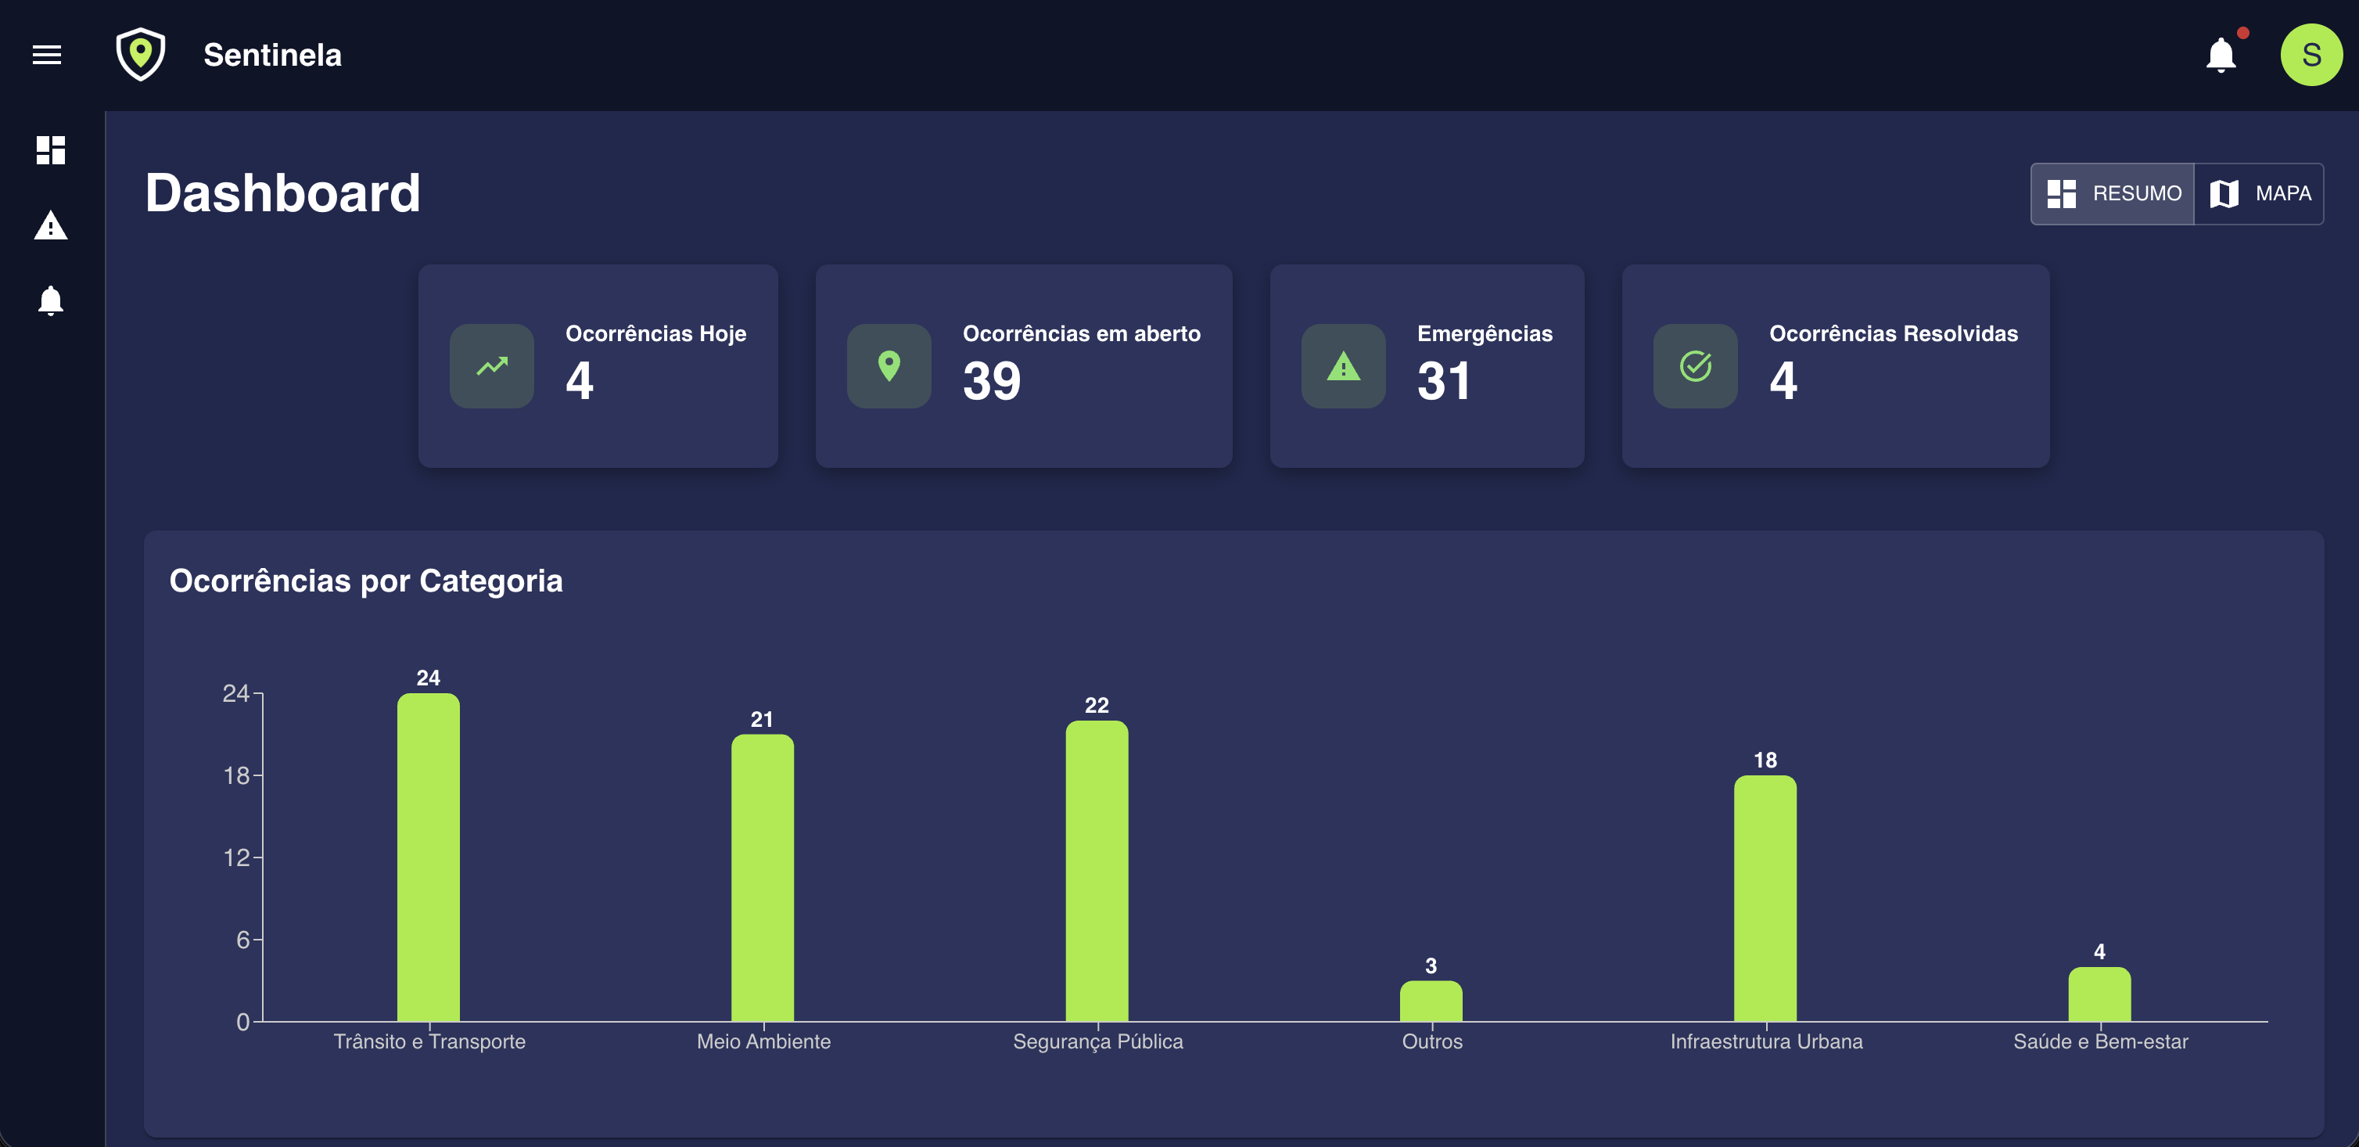Screen dimensions: 2359x1147
Task: Open the warning triangle sidebar item
Action: pos(50,225)
